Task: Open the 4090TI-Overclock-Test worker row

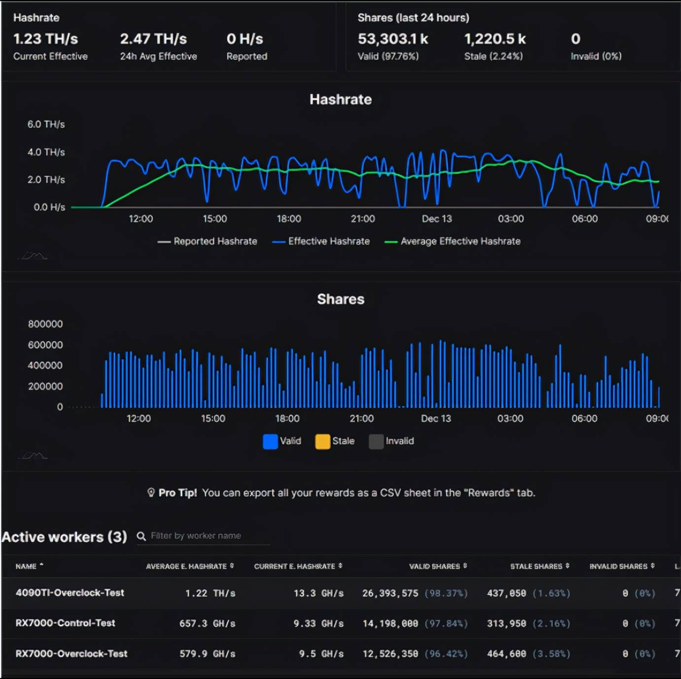Action: tap(70, 593)
